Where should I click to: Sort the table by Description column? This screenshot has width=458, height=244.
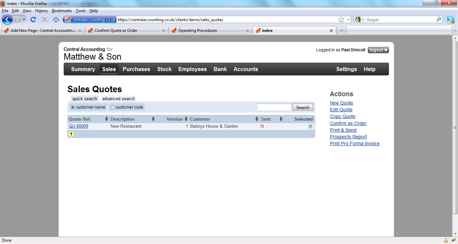click(x=153, y=119)
